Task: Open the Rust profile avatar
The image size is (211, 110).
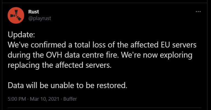Action: pos(16,15)
